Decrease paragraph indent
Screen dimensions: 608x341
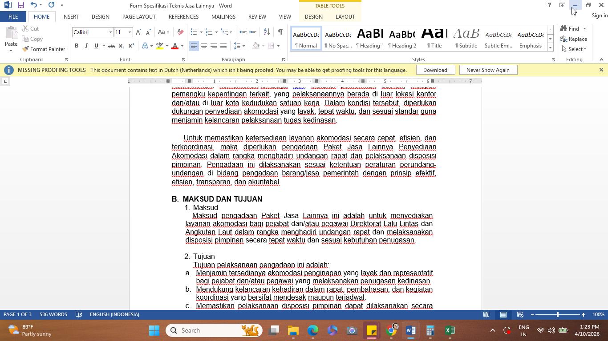[243, 32]
